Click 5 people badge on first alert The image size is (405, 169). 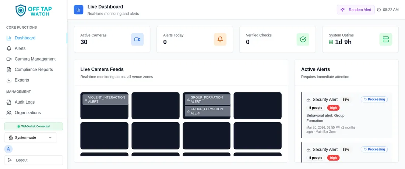click(x=316, y=108)
